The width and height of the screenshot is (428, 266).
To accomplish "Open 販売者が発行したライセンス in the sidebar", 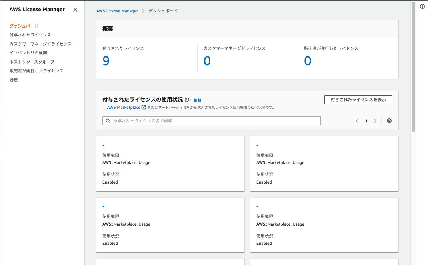I will point(36,71).
